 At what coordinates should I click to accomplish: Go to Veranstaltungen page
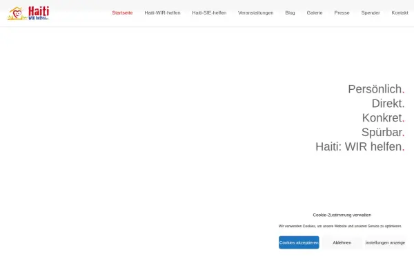[x=255, y=12]
